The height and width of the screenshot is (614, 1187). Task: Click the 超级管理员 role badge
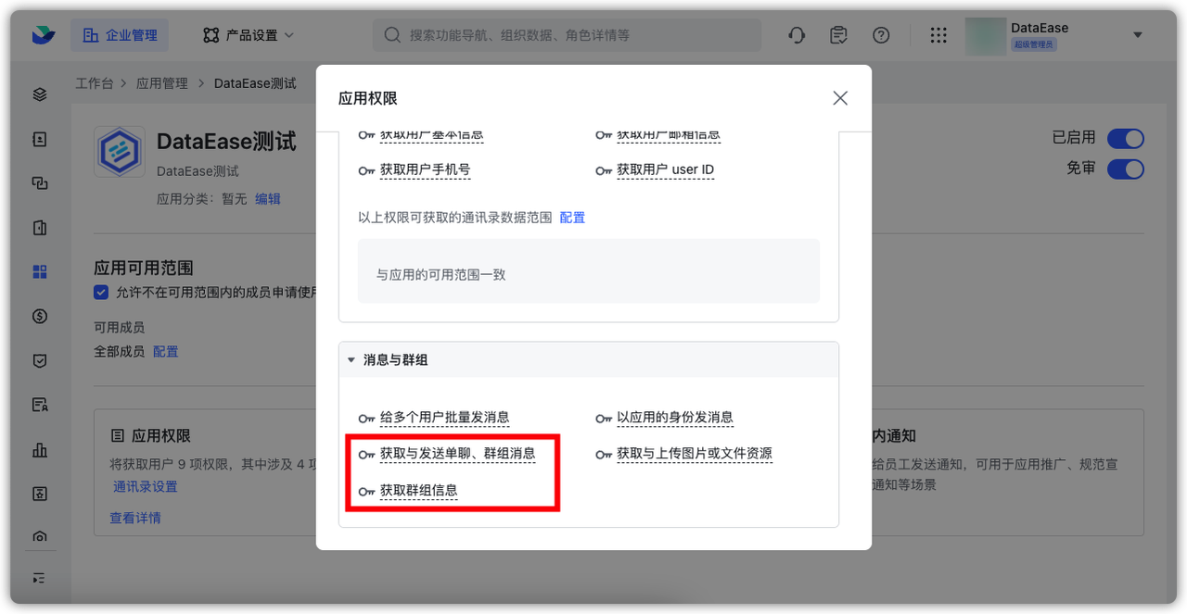(x=1033, y=44)
